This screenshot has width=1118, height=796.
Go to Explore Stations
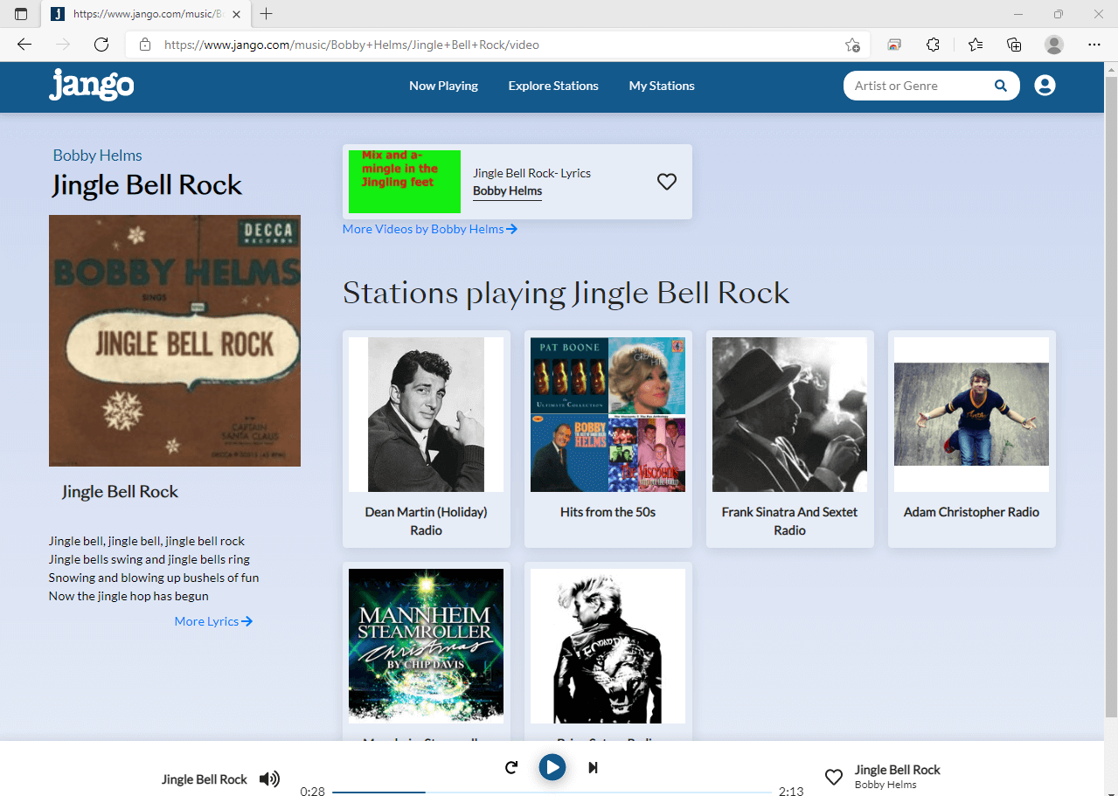[553, 86]
